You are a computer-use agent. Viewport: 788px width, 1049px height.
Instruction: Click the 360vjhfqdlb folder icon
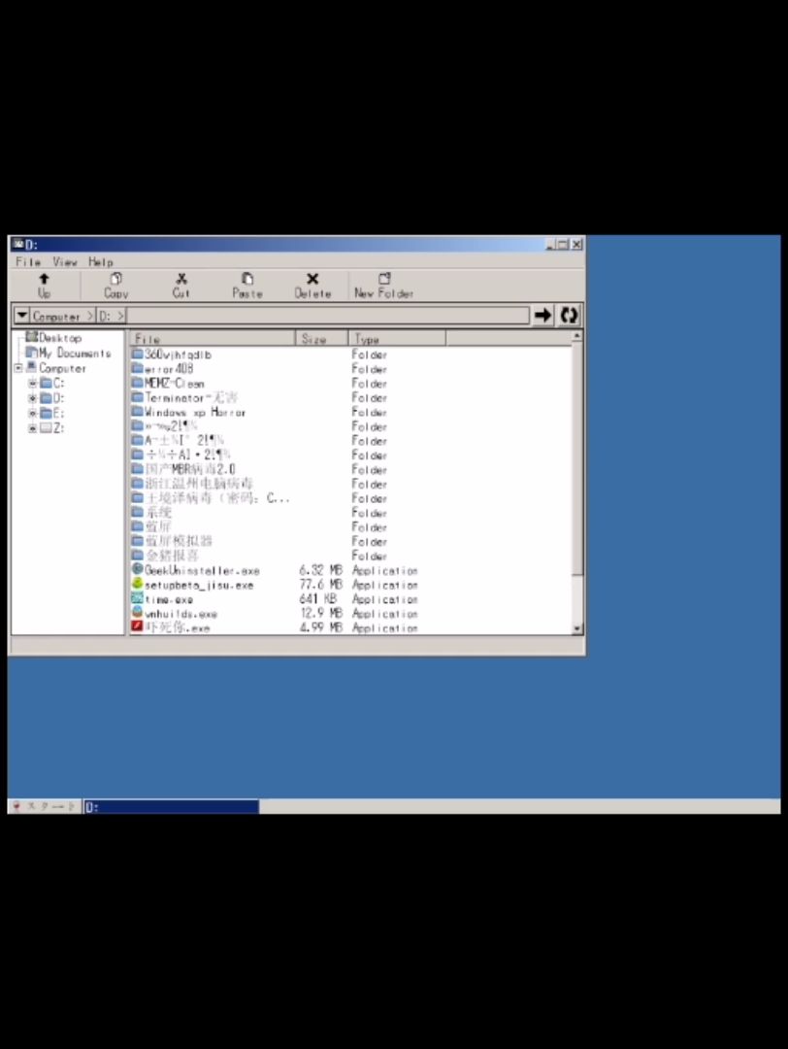(137, 354)
